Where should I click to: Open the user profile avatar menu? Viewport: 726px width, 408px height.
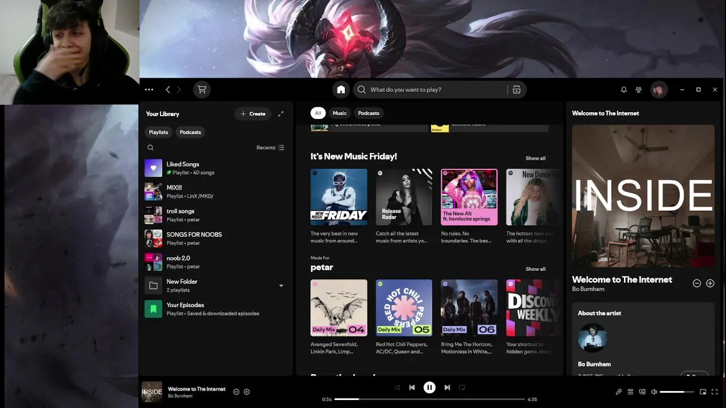(x=659, y=90)
